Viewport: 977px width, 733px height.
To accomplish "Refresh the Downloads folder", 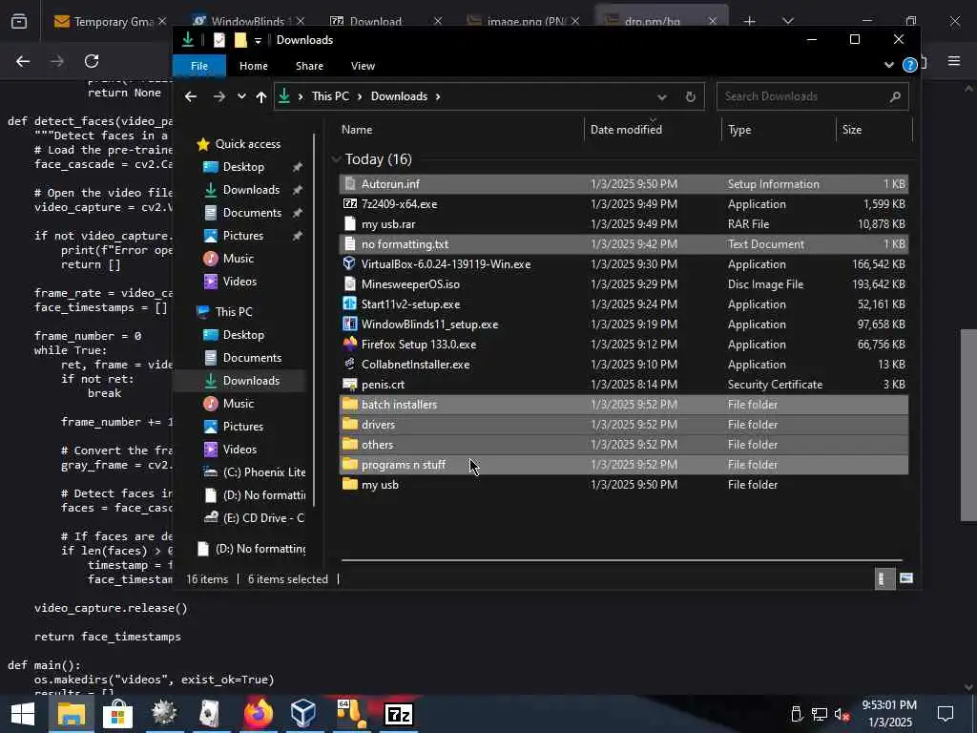I will point(691,96).
